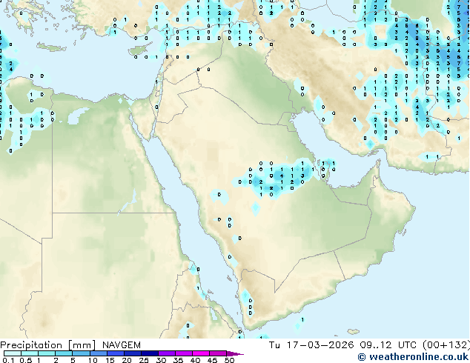
Task: Click the island of Crete on map
Action: [51, 47]
